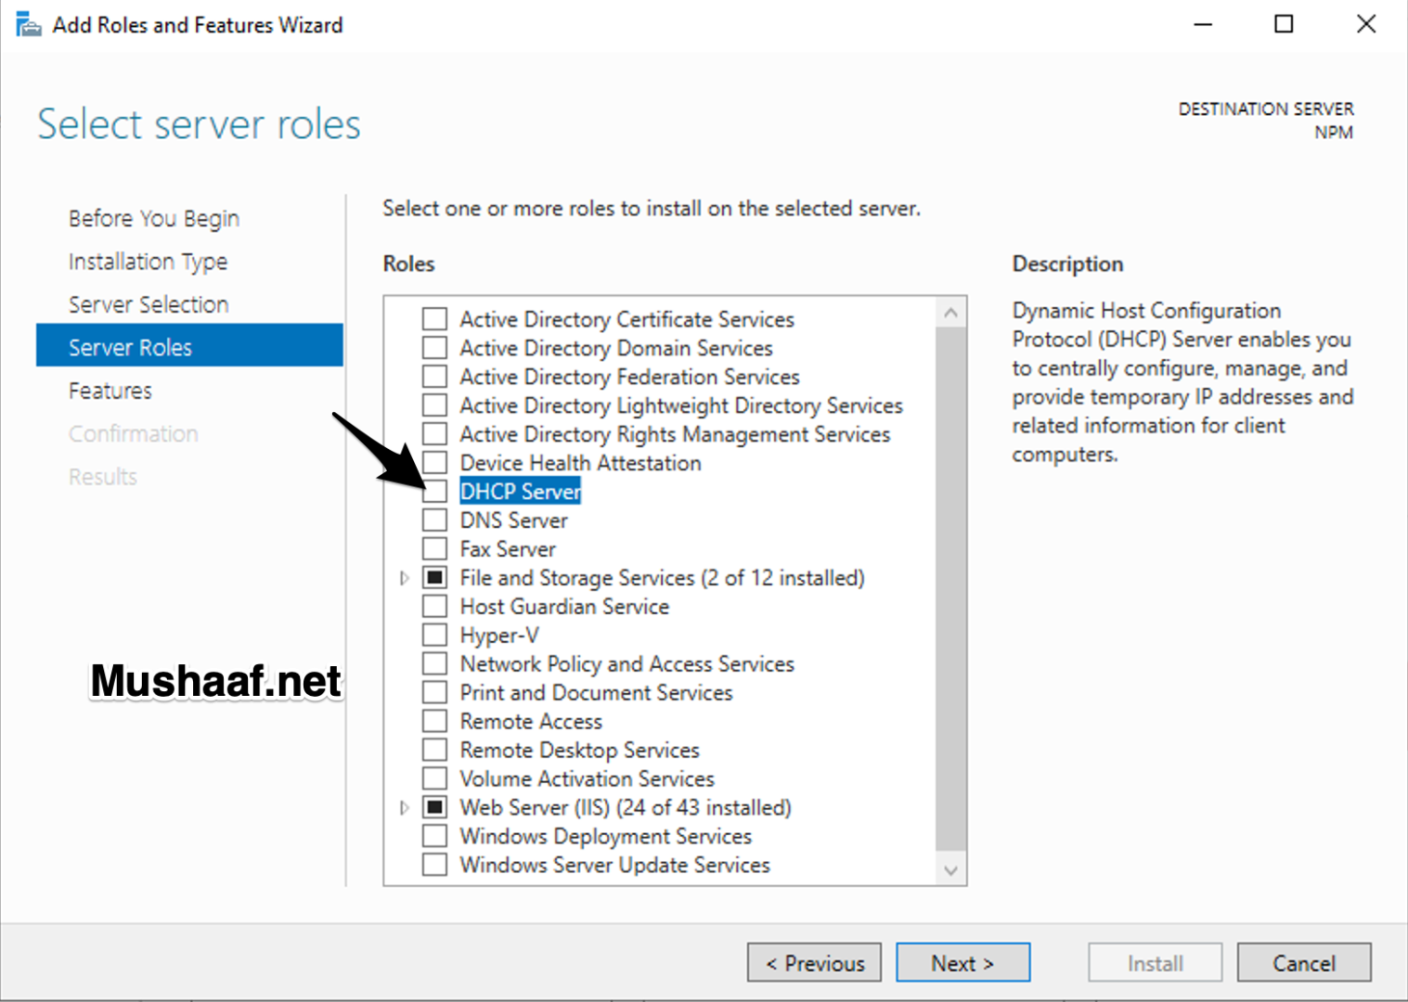This screenshot has width=1408, height=1002.
Task: Cancel the wizard
Action: tap(1303, 962)
